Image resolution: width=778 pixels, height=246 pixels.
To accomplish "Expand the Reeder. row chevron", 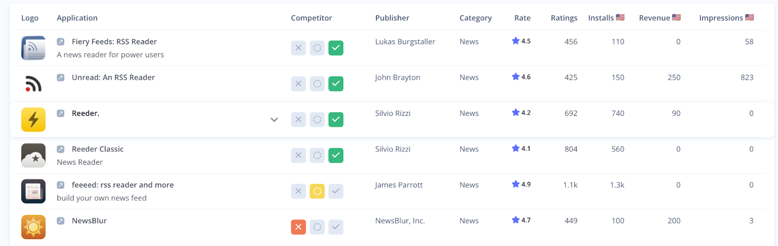I will tap(274, 120).
